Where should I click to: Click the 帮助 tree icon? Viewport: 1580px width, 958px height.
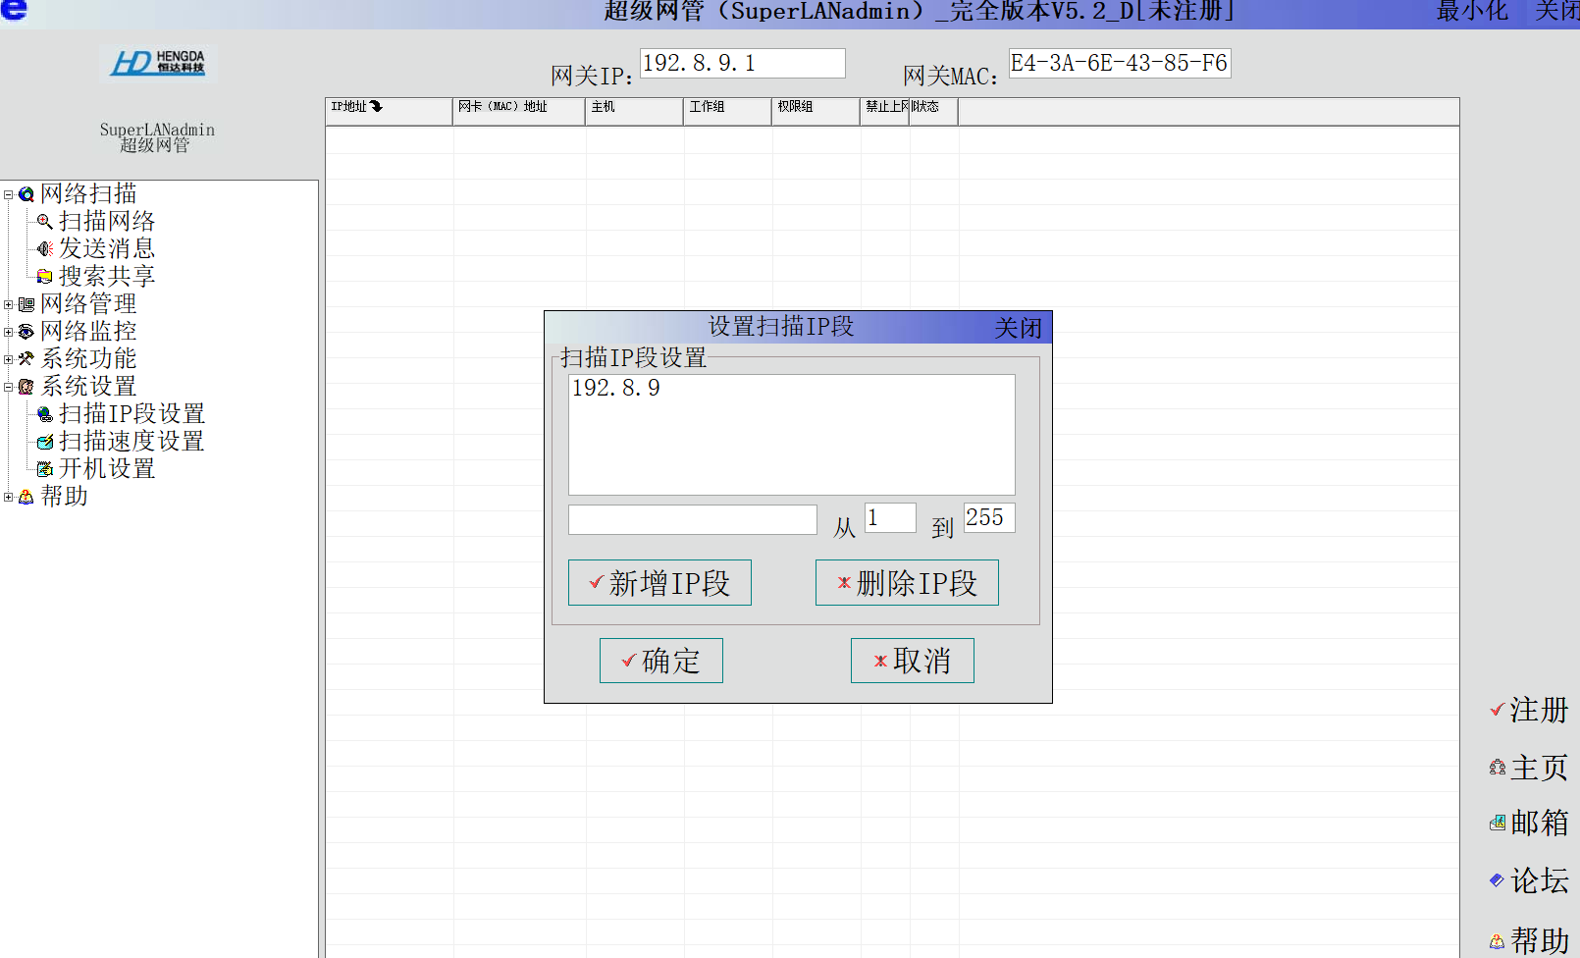click(x=26, y=497)
